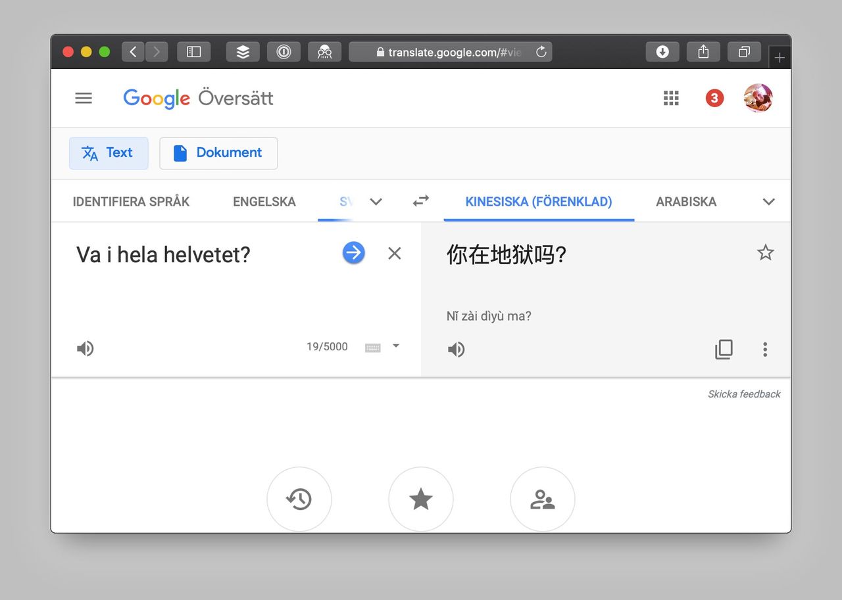Switch to Dokument translation mode
842x600 pixels.
(x=218, y=153)
